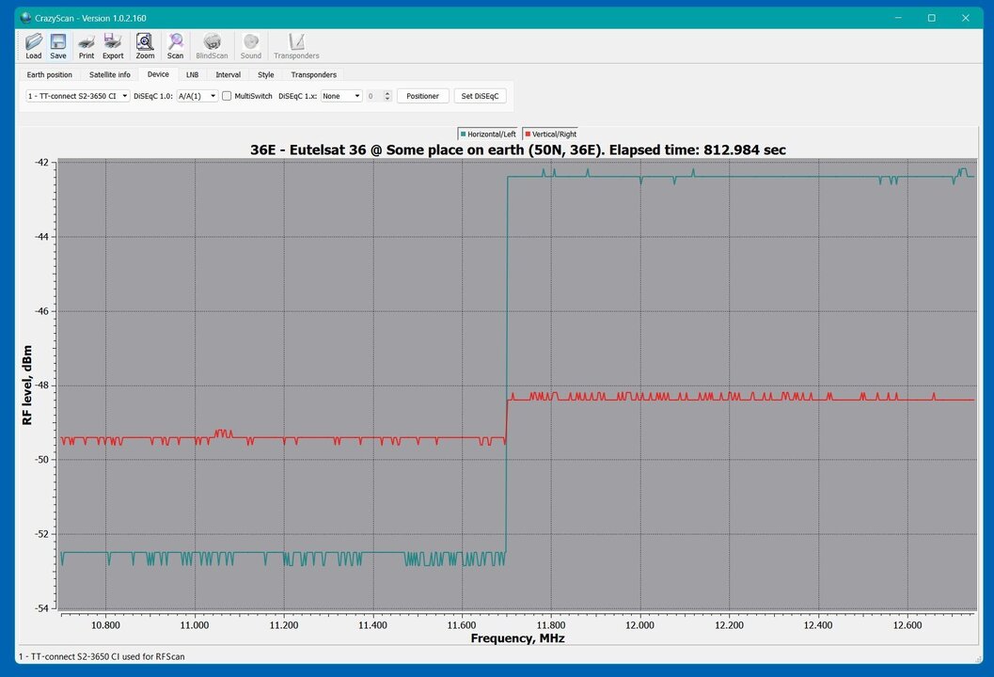
Task: Activate the Zoom tool
Action: click(145, 46)
